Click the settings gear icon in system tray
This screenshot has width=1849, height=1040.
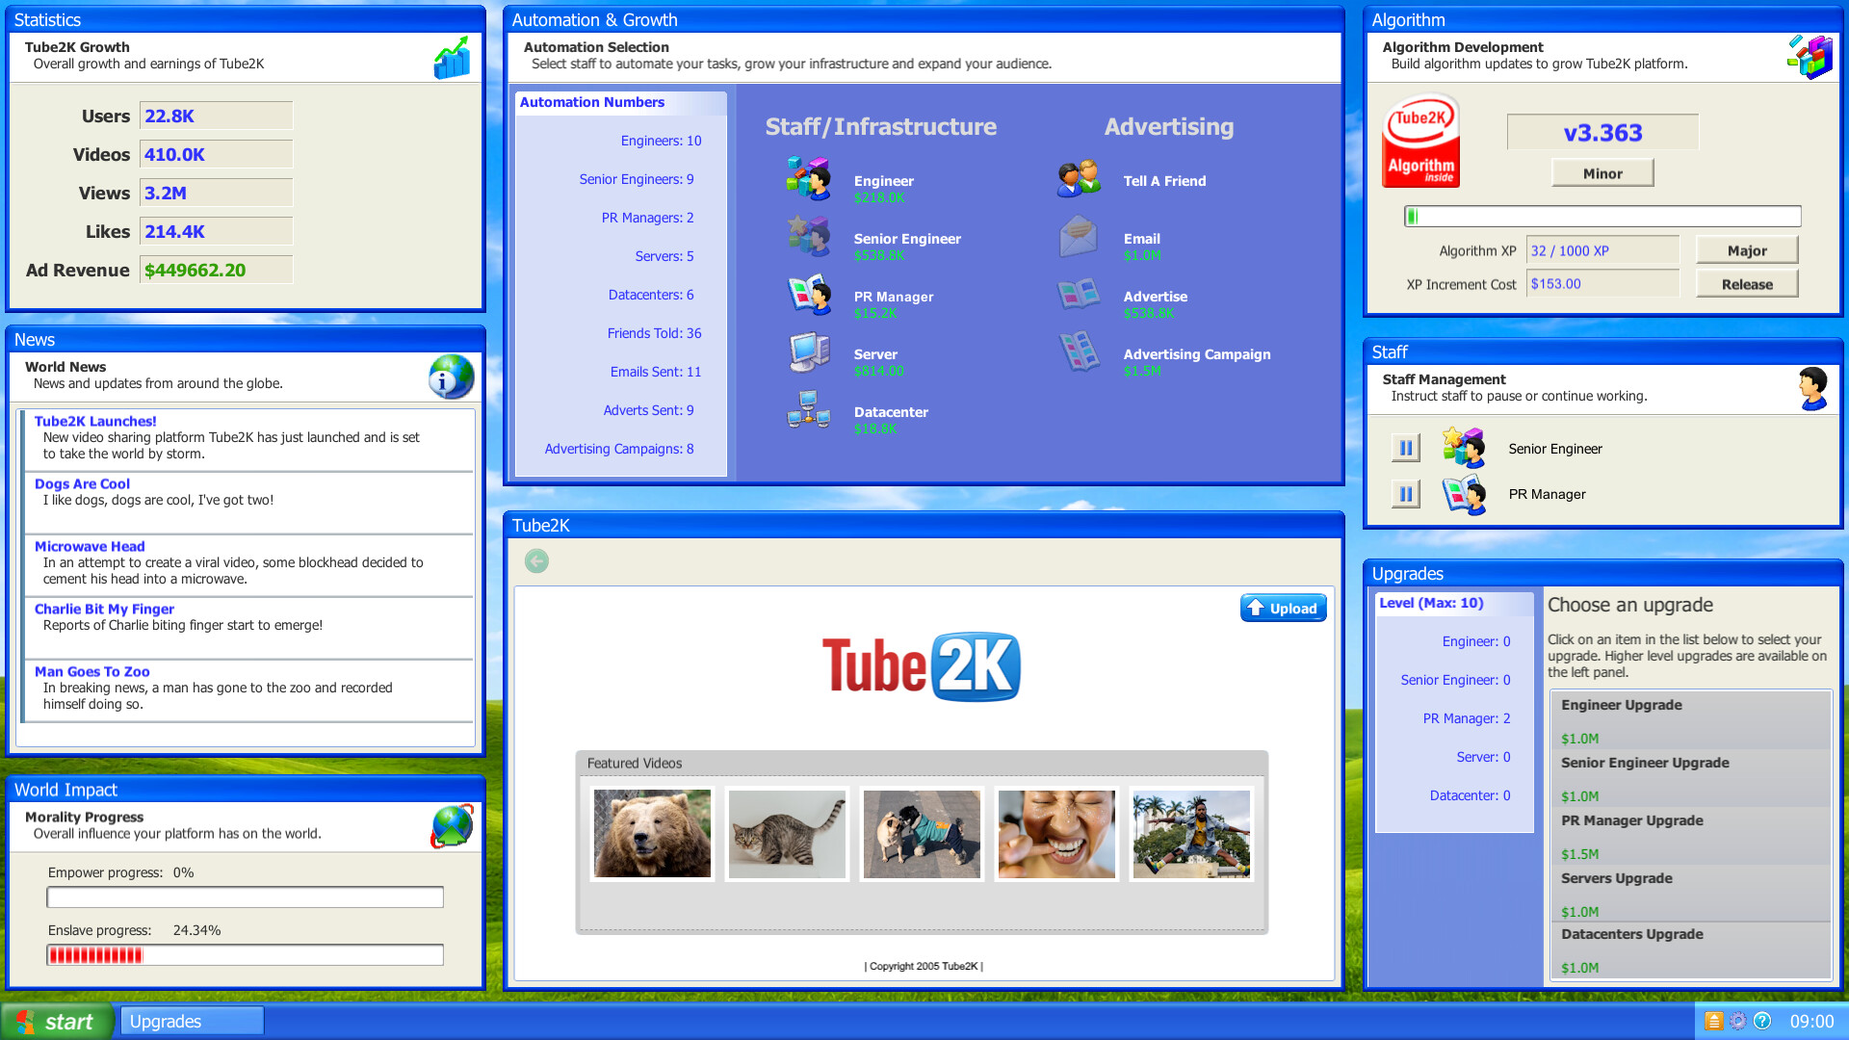(x=1738, y=1021)
